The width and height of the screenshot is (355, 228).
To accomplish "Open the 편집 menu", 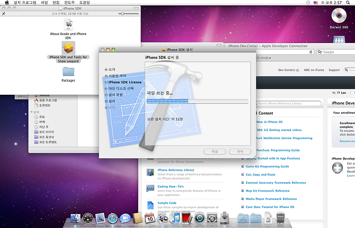I will click(56, 2).
